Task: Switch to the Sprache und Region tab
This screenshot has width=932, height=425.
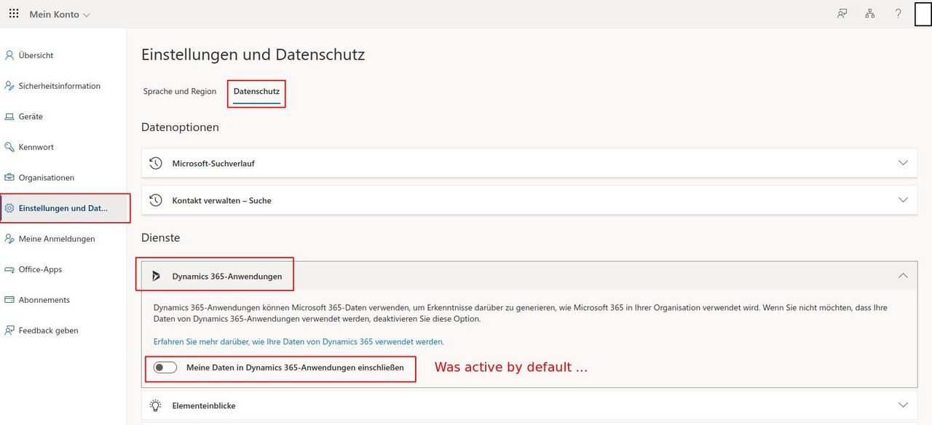Action: click(179, 92)
